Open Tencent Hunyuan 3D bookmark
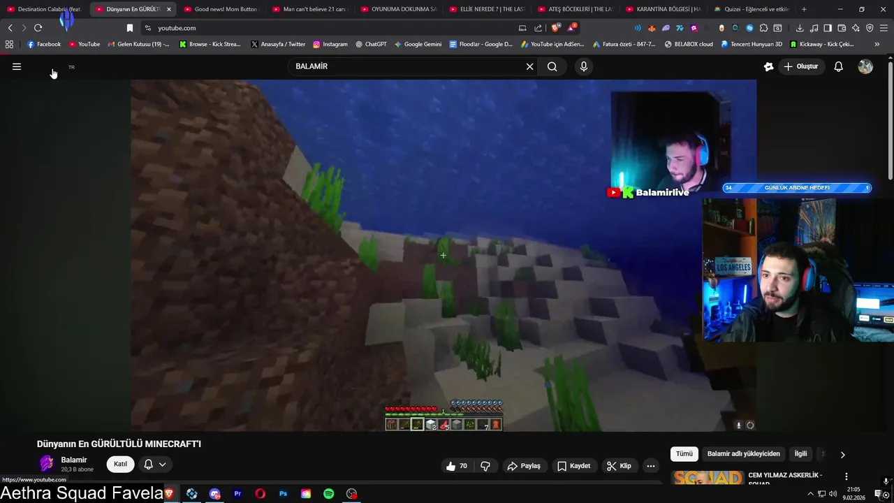The width and height of the screenshot is (894, 503). [x=752, y=44]
